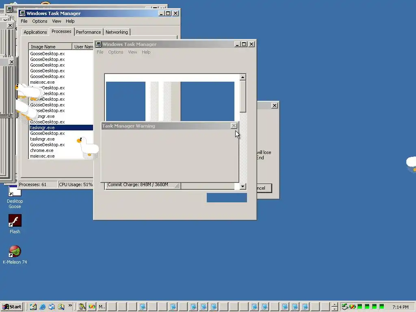Click the partly hidden Cancel button

(264, 188)
